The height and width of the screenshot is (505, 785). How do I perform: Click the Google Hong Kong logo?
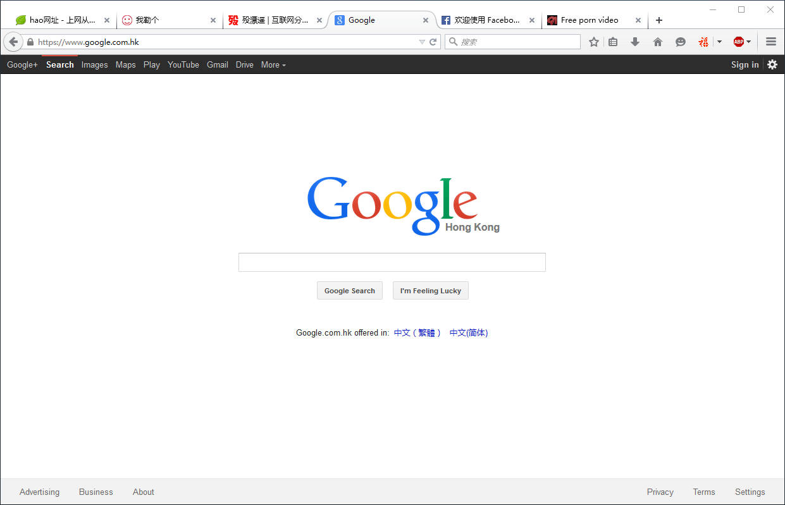point(403,205)
